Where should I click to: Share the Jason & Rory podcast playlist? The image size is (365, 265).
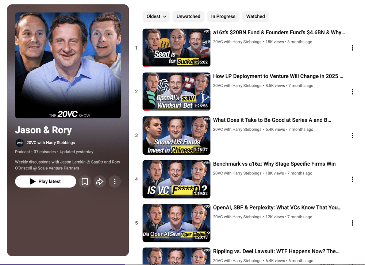tap(100, 181)
